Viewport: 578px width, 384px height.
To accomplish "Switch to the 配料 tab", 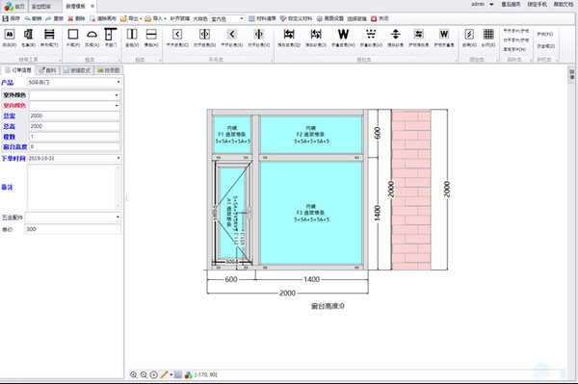I will [x=47, y=70].
